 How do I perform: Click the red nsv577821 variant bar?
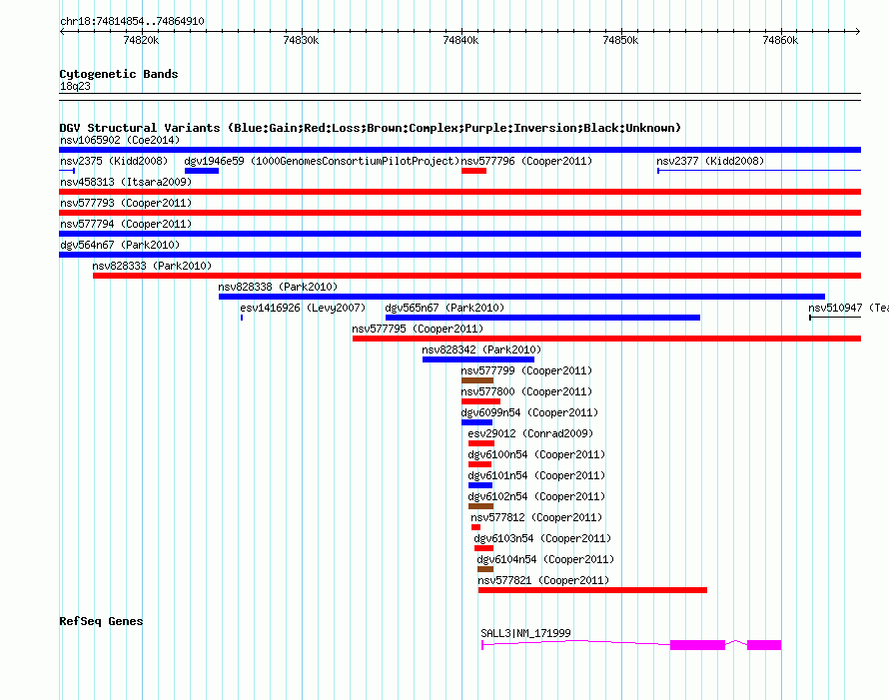(x=592, y=590)
